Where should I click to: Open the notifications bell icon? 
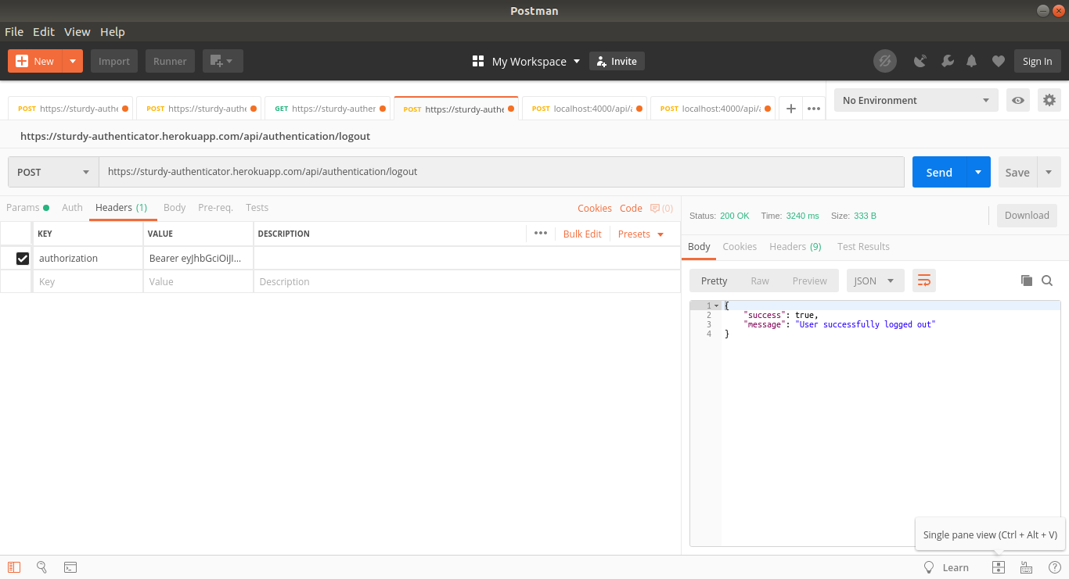click(x=972, y=61)
